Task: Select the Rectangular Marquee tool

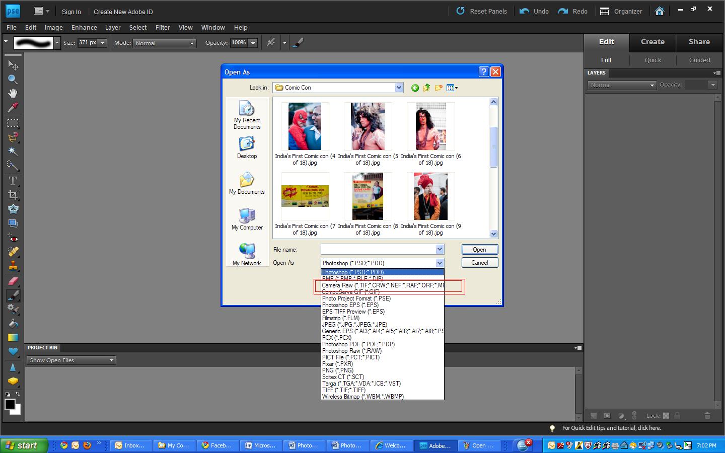Action: pyautogui.click(x=13, y=123)
